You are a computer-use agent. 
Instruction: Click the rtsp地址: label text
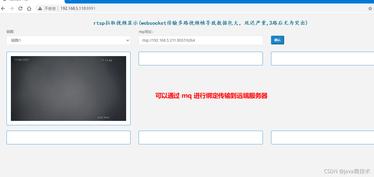coord(146,32)
